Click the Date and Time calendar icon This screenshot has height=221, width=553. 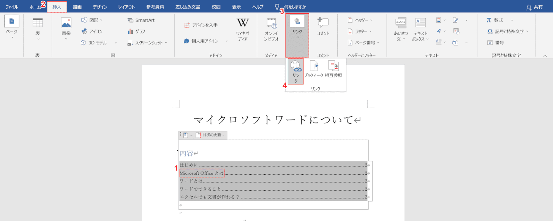pyautogui.click(x=456, y=31)
